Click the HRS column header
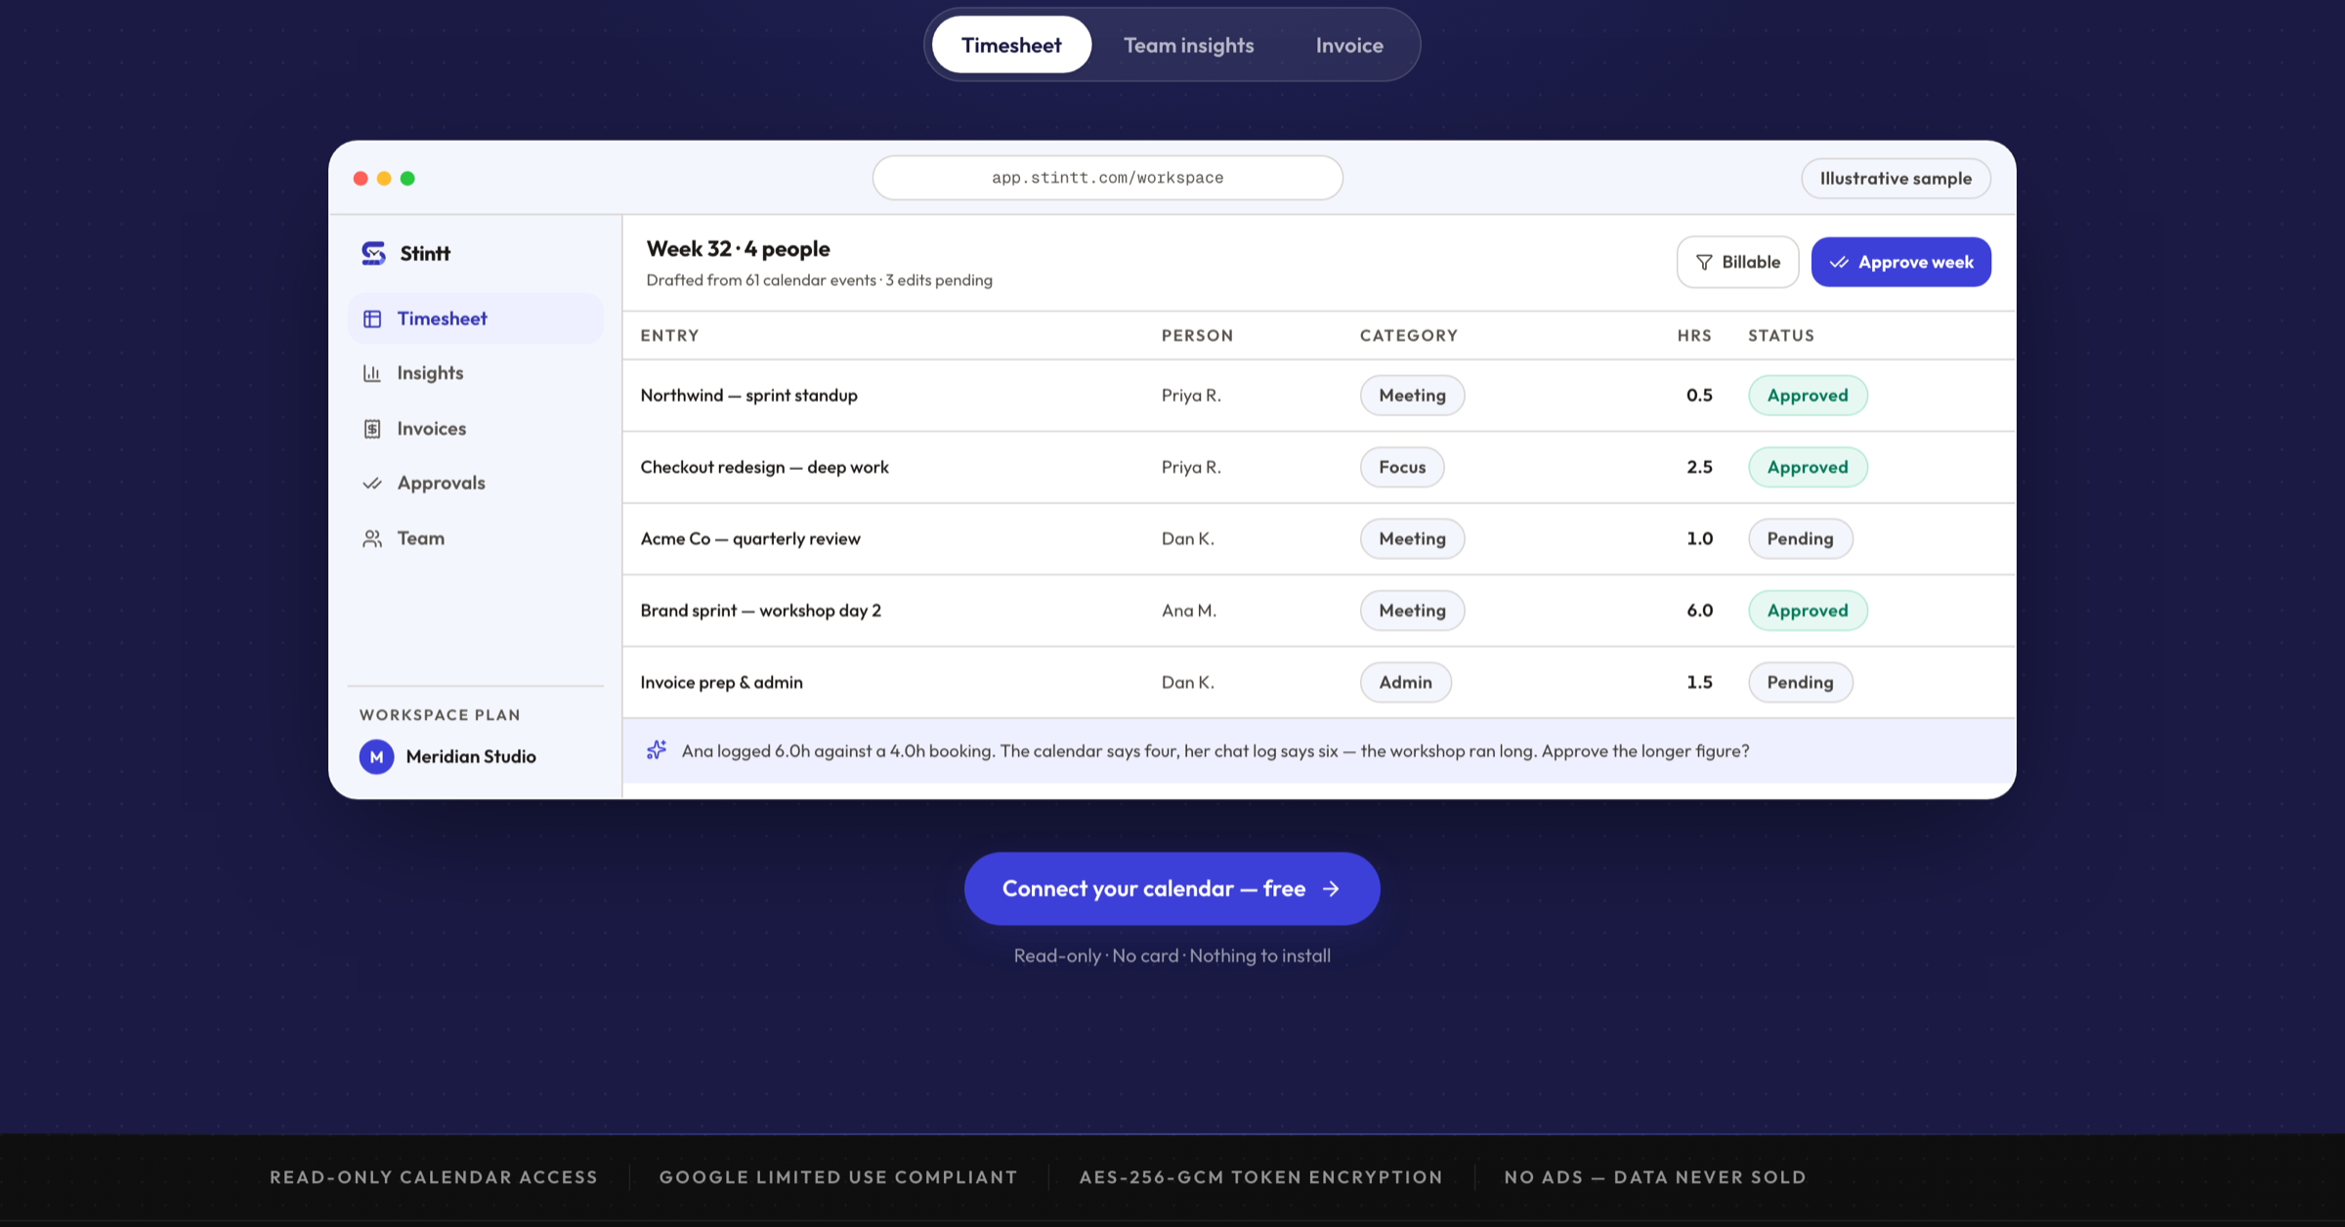 [1694, 335]
